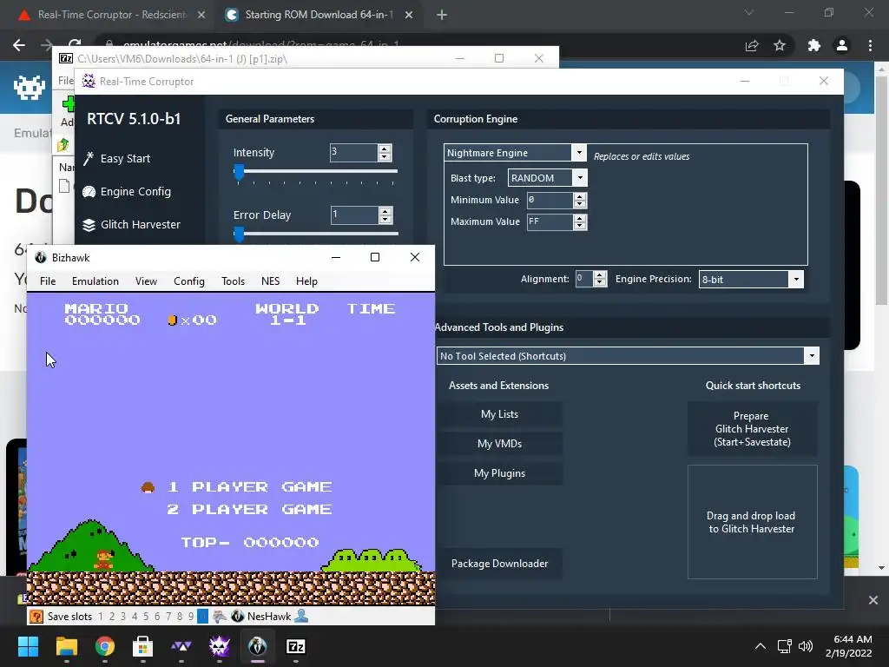Click the question block icon in Bizhawk status bar
Viewport: 889px width, 667px height.
pyautogui.click(x=36, y=616)
